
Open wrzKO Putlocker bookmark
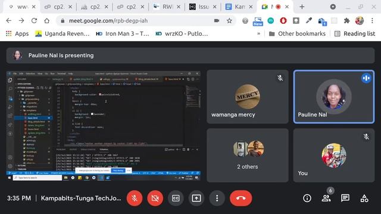[182, 34]
